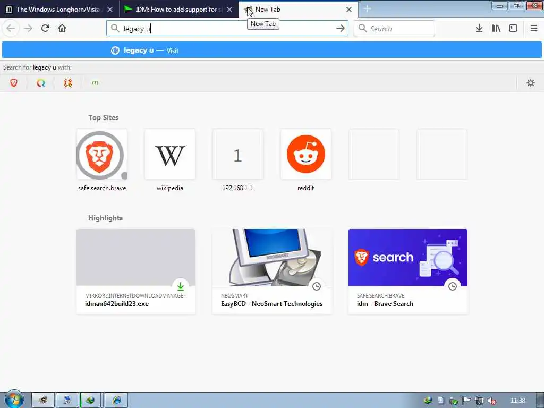Open the network status tray icon
This screenshot has width=544, height=408.
click(x=479, y=401)
